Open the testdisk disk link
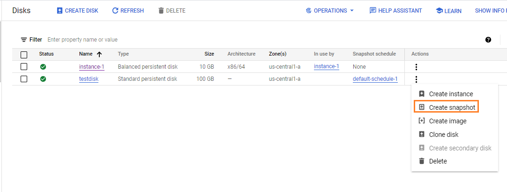The width and height of the screenshot is (507, 192). click(x=89, y=79)
